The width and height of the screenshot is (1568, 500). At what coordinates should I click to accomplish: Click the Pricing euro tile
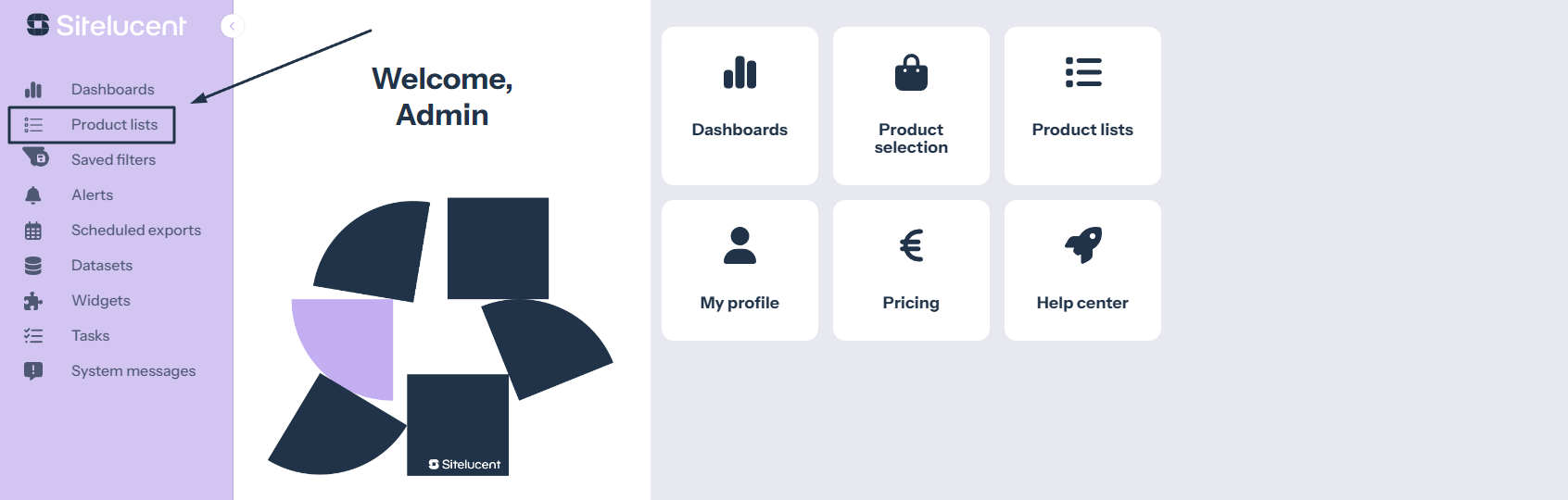[x=911, y=270]
